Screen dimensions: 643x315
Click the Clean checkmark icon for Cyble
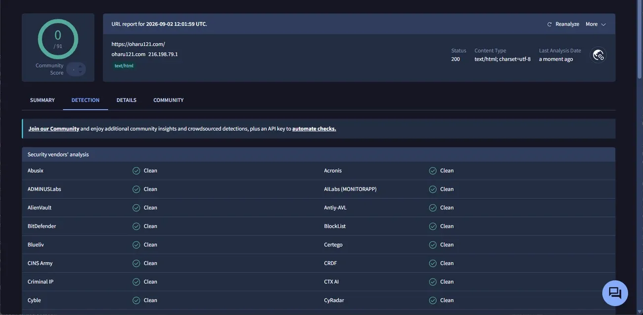pos(137,300)
